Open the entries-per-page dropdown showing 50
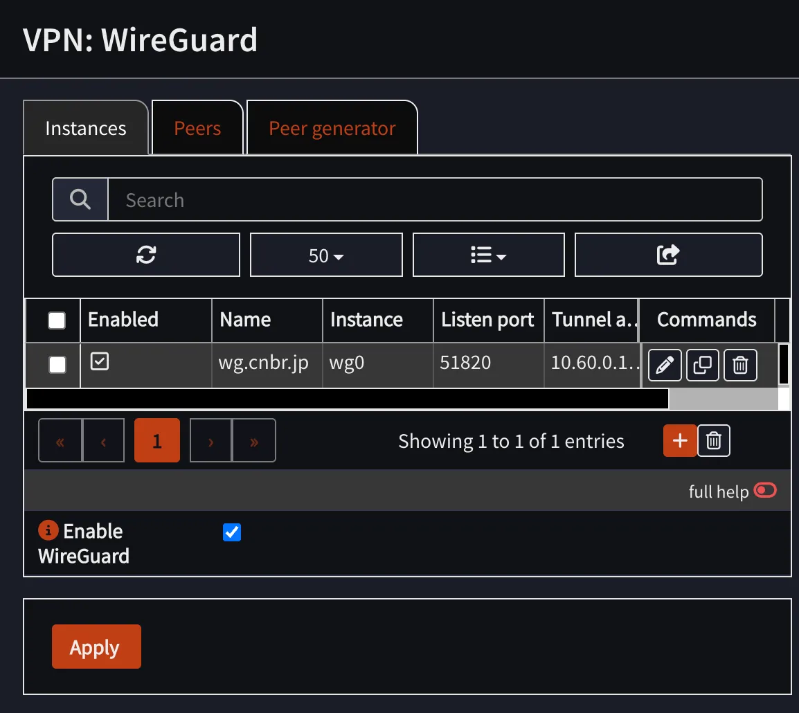This screenshot has height=713, width=799. coord(325,255)
